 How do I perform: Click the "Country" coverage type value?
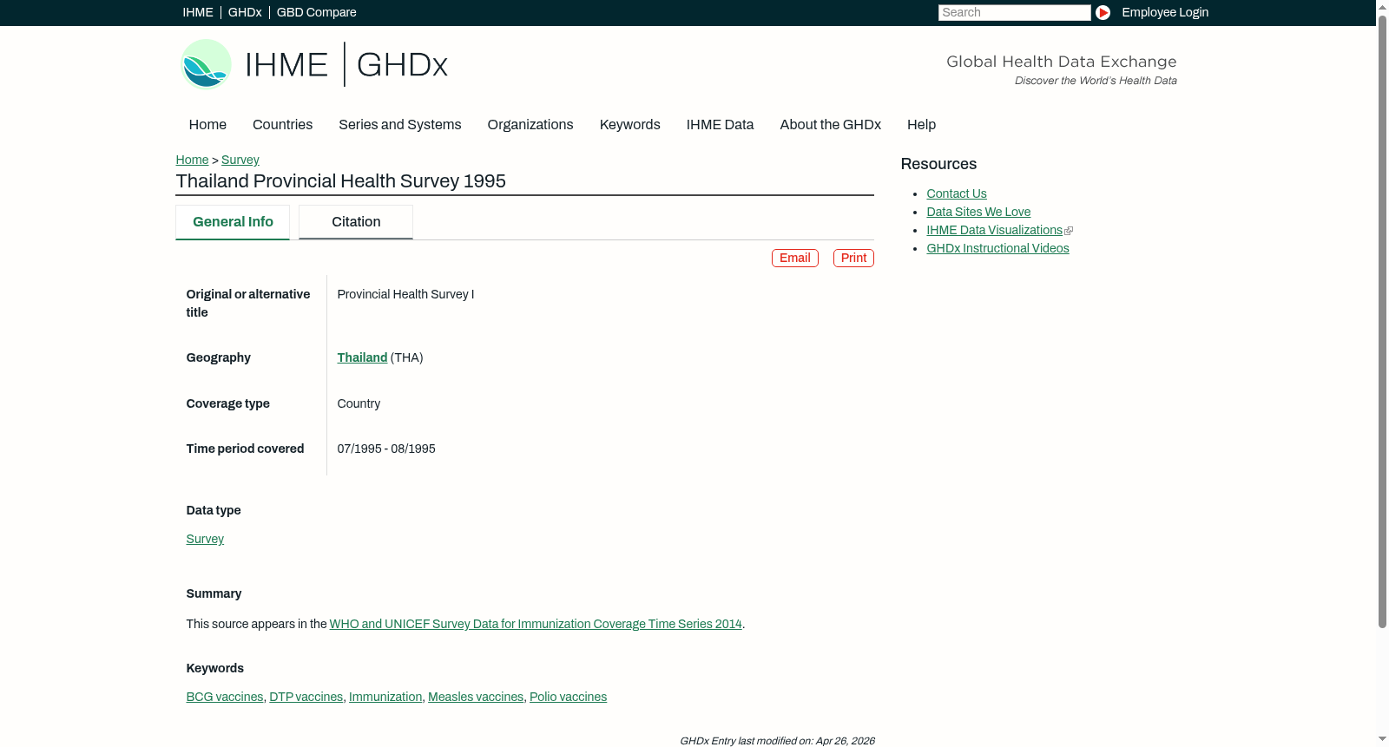point(359,403)
